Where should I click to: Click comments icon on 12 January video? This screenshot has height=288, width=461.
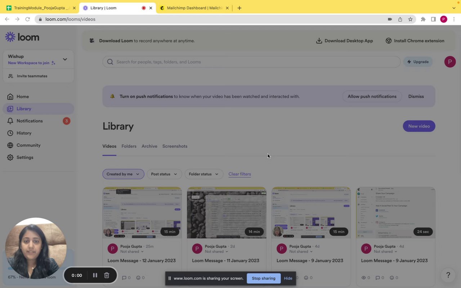click(x=124, y=278)
